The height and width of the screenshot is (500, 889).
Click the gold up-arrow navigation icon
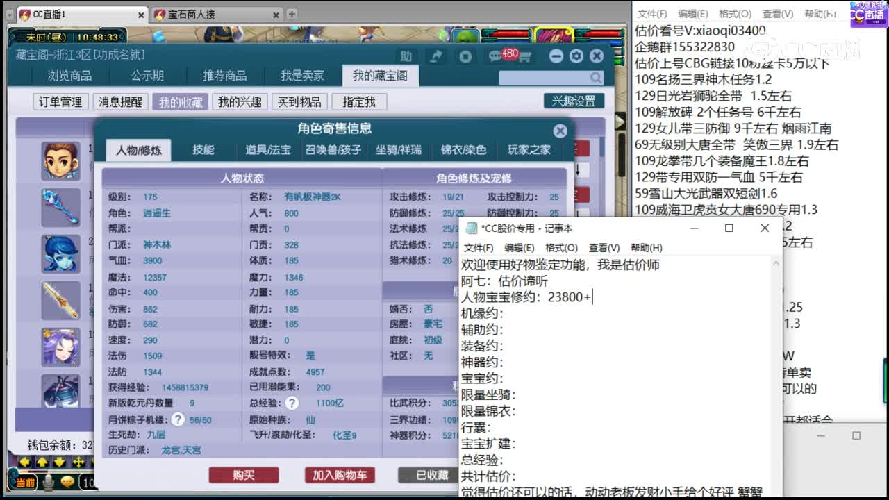coord(42,462)
